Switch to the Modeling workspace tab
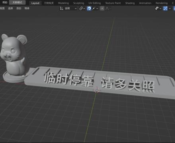Image resolution: width=175 pixels, height=143 pixels. tap(63, 3)
